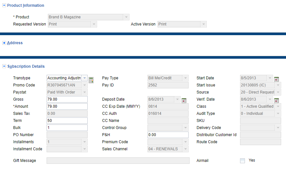Collapse the Subscription Details section
286x169 pixels.
(4, 66)
